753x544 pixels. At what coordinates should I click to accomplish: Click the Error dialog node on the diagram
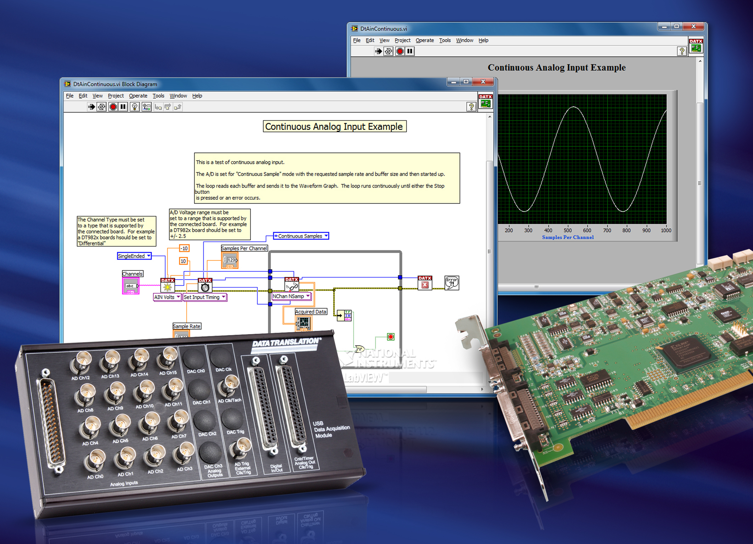[452, 284]
